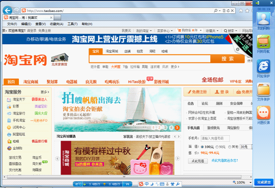The width and height of the screenshot is (275, 188).
Task: Open the user profile sidebar icon
Action: [x=264, y=18]
